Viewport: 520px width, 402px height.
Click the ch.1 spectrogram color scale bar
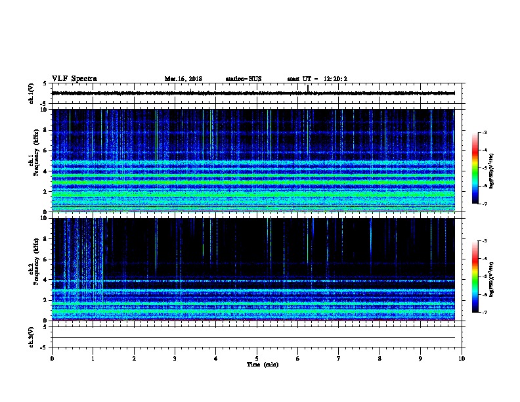(475, 168)
